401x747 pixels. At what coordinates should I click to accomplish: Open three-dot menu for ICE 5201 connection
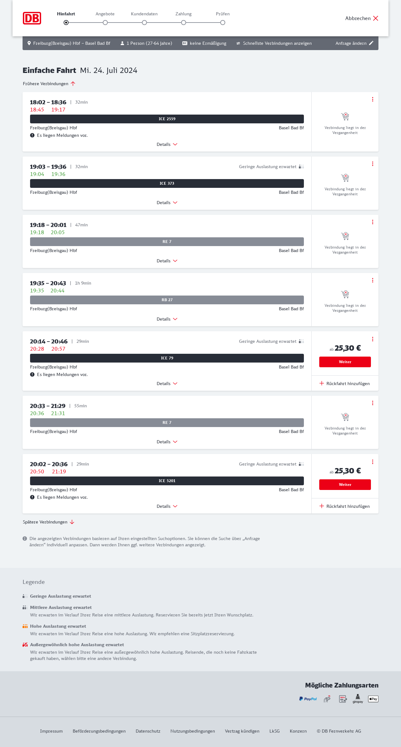[372, 462]
